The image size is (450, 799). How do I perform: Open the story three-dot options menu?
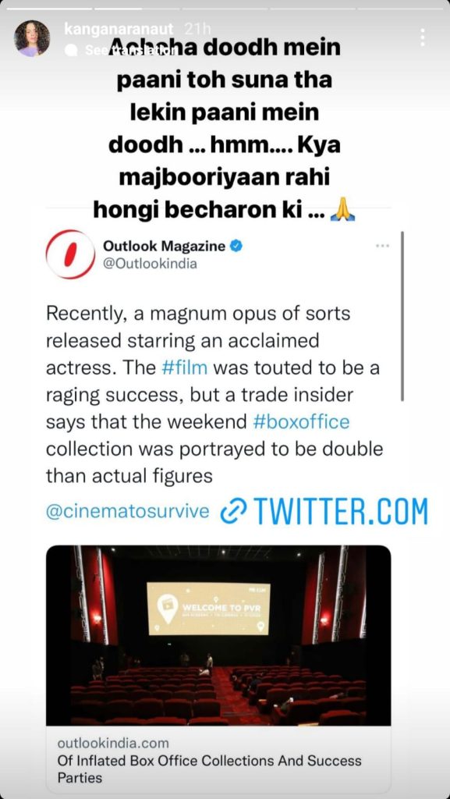click(422, 38)
